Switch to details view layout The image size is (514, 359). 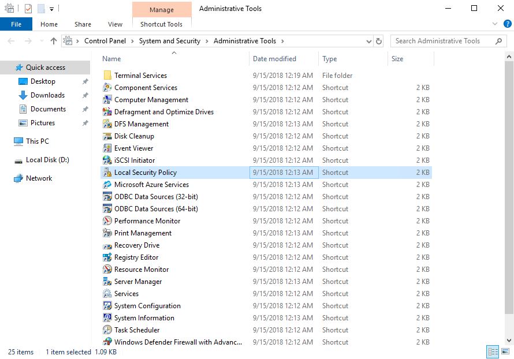tap(493, 352)
